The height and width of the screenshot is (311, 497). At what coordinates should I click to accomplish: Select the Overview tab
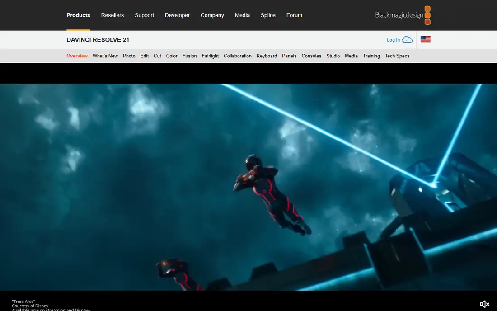[77, 56]
